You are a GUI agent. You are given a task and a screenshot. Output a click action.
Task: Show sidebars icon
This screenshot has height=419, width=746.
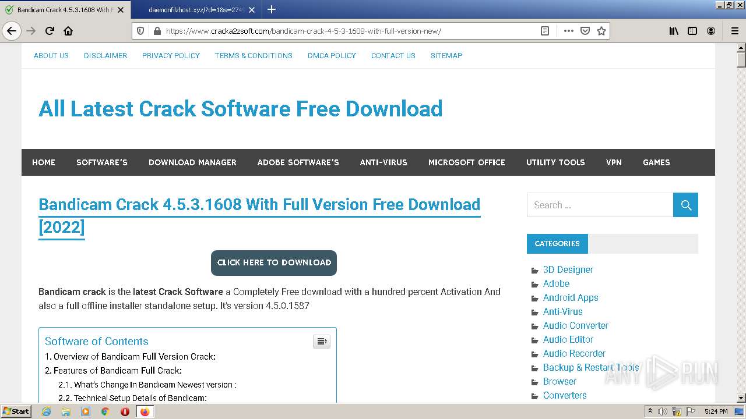(x=692, y=31)
